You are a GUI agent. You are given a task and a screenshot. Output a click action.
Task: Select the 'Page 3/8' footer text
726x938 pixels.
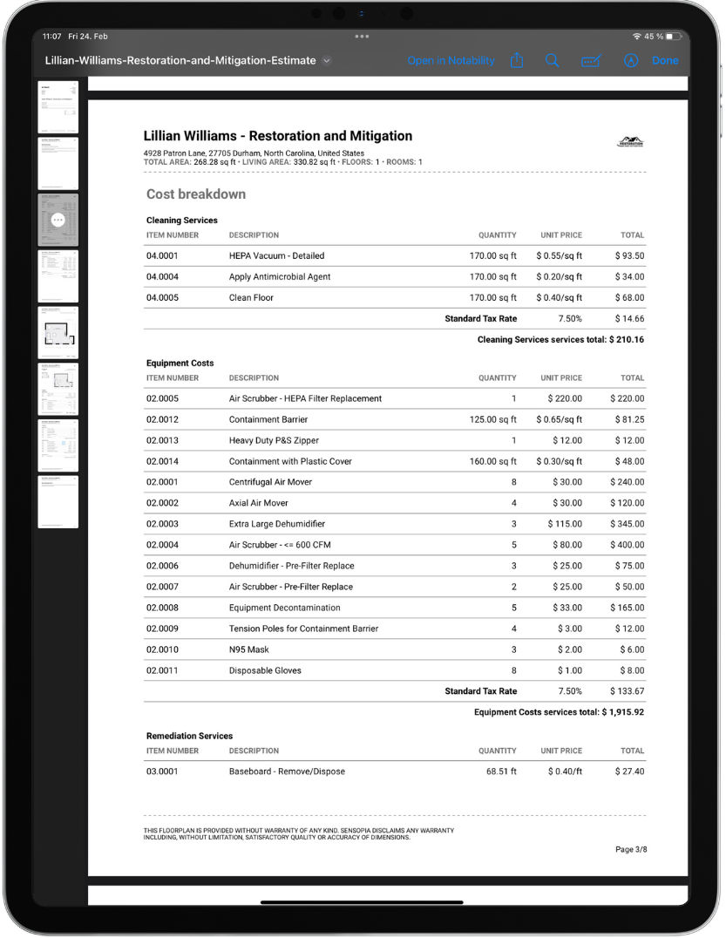pyautogui.click(x=631, y=849)
